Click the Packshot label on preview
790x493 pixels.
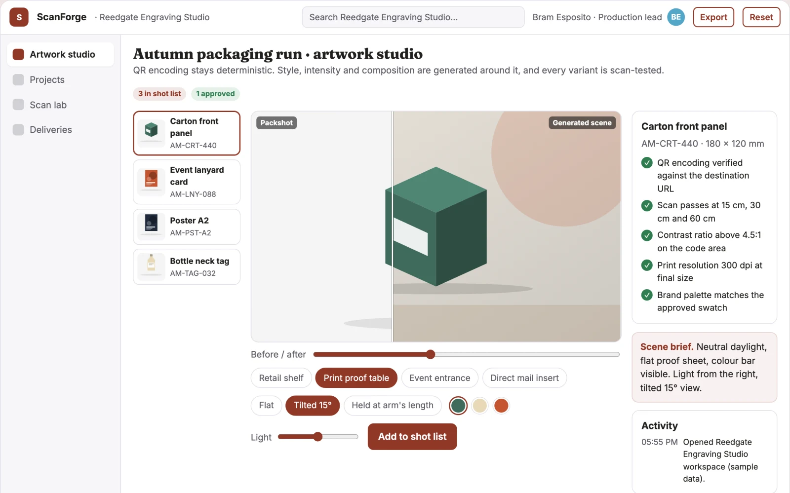pyautogui.click(x=276, y=123)
